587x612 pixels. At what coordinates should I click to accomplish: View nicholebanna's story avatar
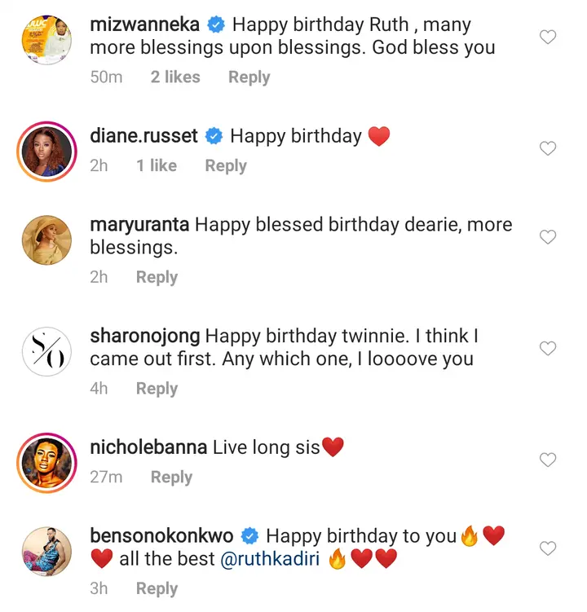(46, 461)
